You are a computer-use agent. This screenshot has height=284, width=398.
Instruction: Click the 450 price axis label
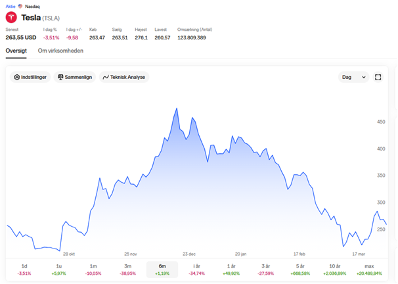click(x=381, y=122)
